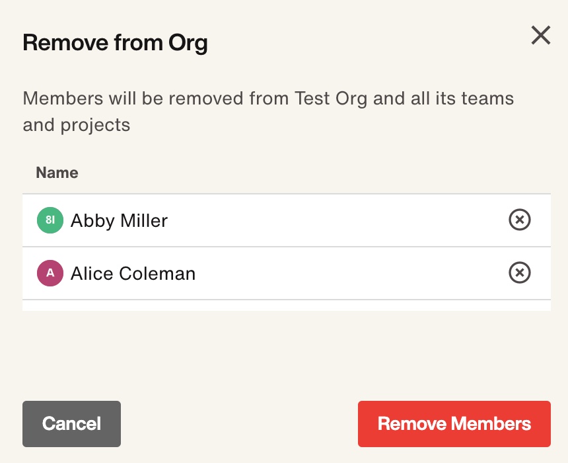This screenshot has height=463, width=568.
Task: Select the Abby Miller name text
Action: pyautogui.click(x=119, y=221)
